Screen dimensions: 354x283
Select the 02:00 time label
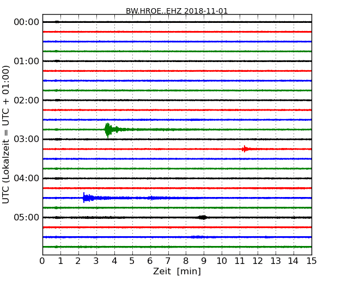pyautogui.click(x=27, y=100)
